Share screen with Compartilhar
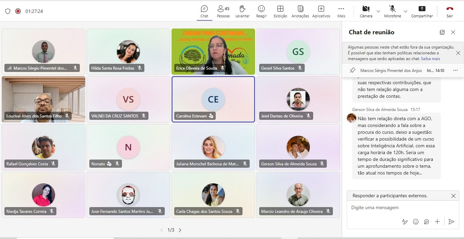 coord(422,11)
